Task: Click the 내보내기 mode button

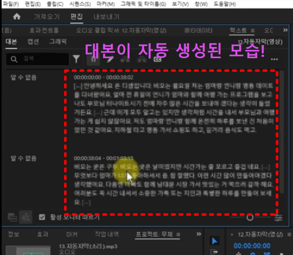Action: point(106,17)
